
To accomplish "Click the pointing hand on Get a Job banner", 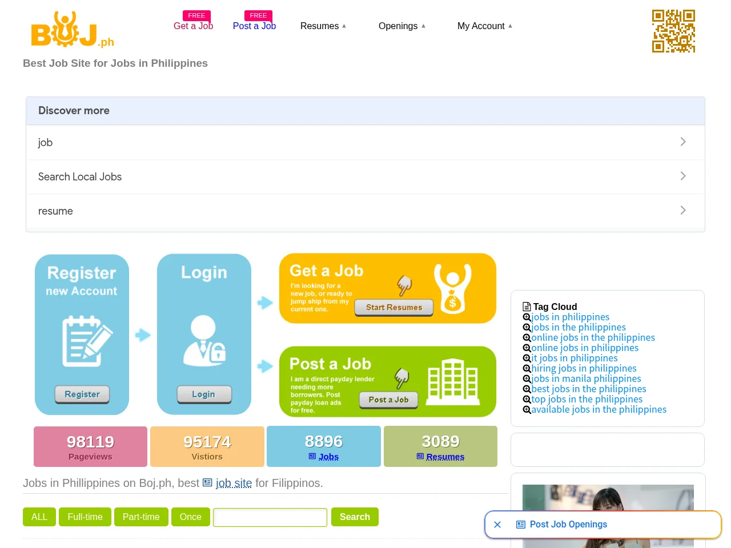I will click(404, 285).
